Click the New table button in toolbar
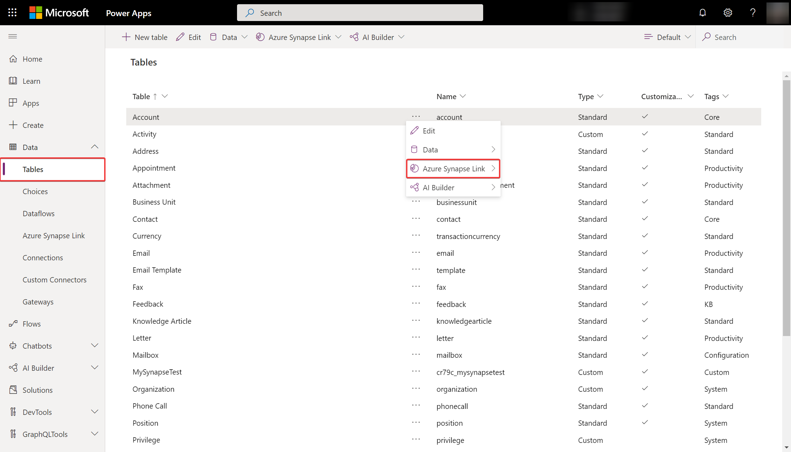The image size is (791, 452). (x=146, y=37)
